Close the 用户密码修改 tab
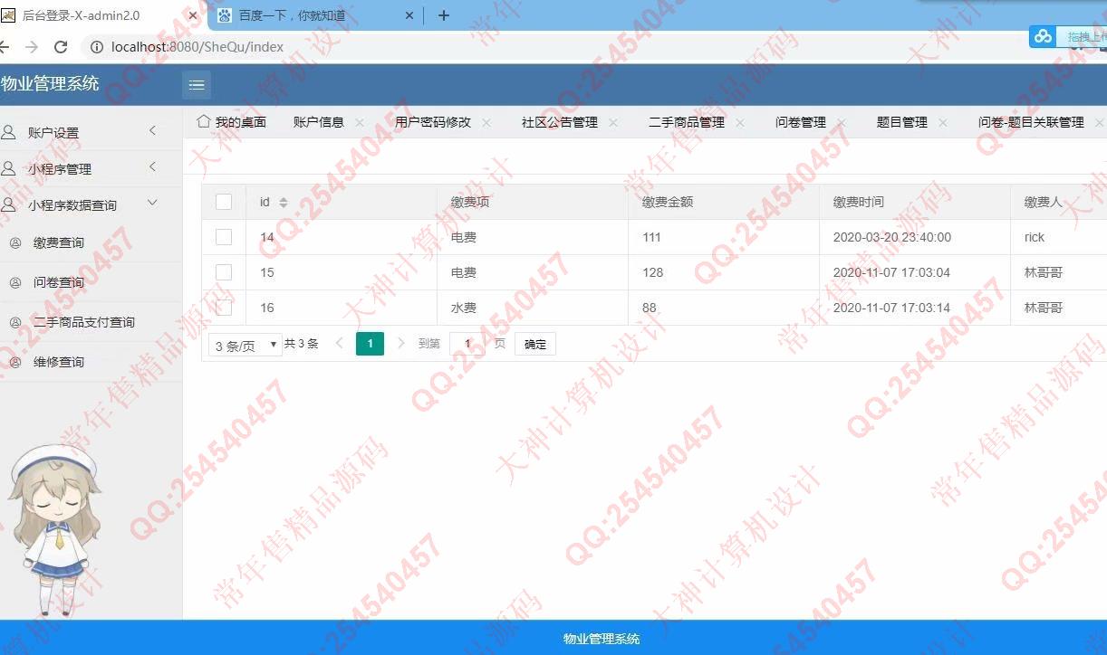This screenshot has height=655, width=1107. [x=486, y=122]
